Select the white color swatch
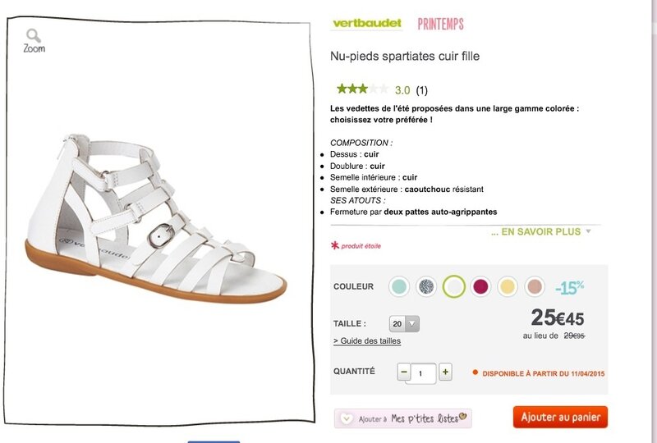Viewport: 657px width, 443px height. (454, 287)
